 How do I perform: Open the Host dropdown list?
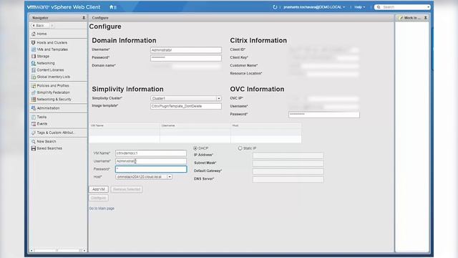coord(170,177)
